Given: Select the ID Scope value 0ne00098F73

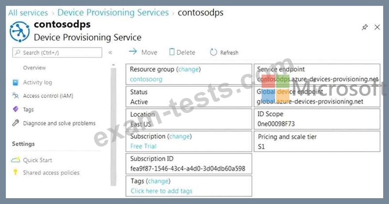Looking at the screenshot, I should [x=276, y=124].
